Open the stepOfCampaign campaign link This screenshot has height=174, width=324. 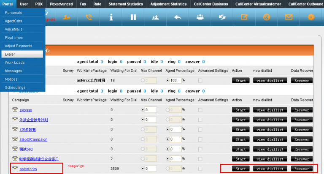[x=33, y=139]
